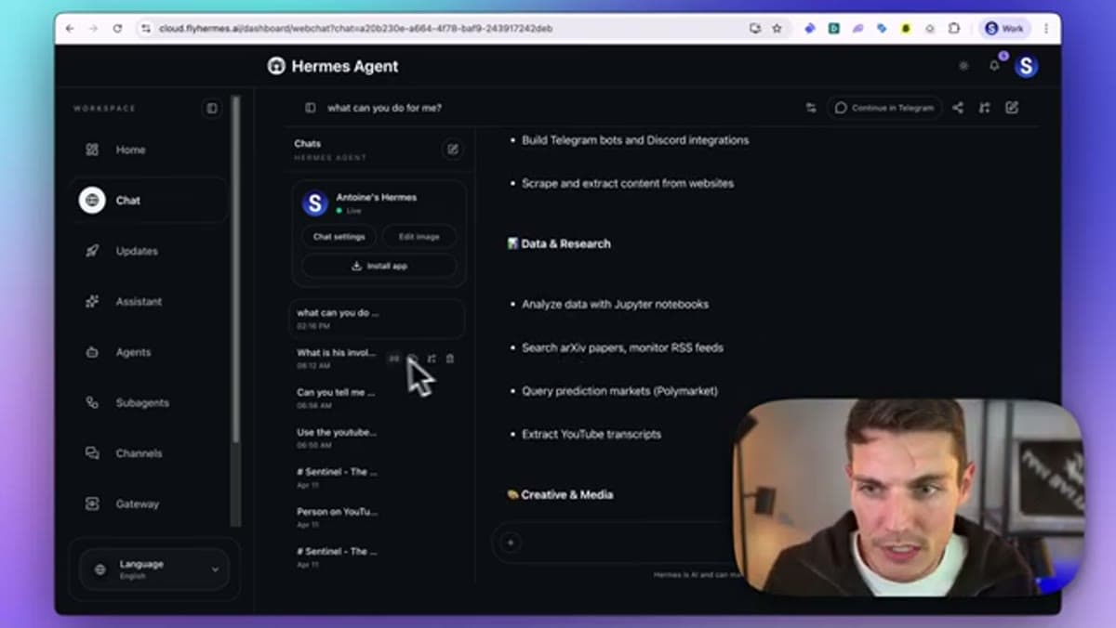Click the Install app button
Viewport: 1116px width, 628px height.
tap(379, 266)
